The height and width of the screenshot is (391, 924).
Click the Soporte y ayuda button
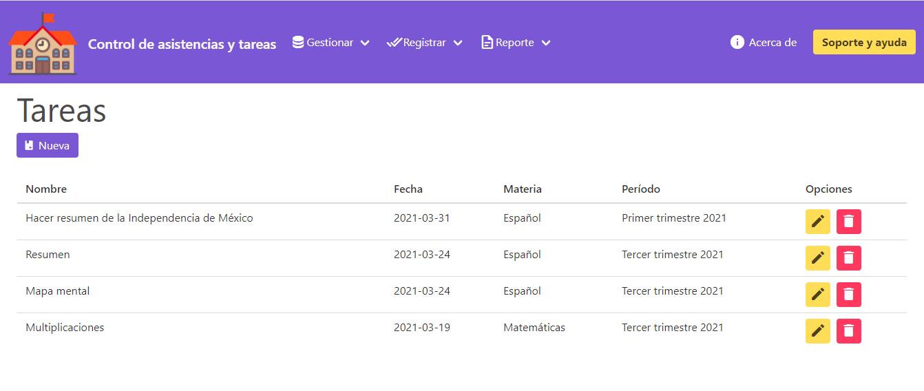[x=864, y=42]
